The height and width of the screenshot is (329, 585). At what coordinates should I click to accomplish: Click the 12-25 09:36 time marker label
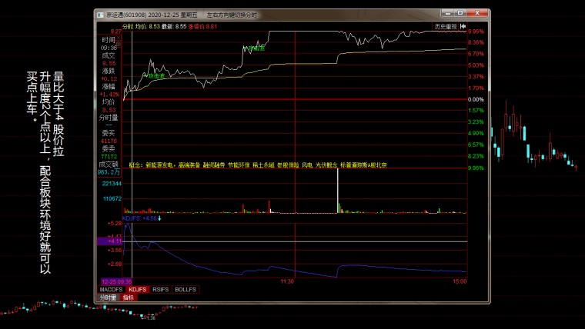pyautogui.click(x=116, y=281)
